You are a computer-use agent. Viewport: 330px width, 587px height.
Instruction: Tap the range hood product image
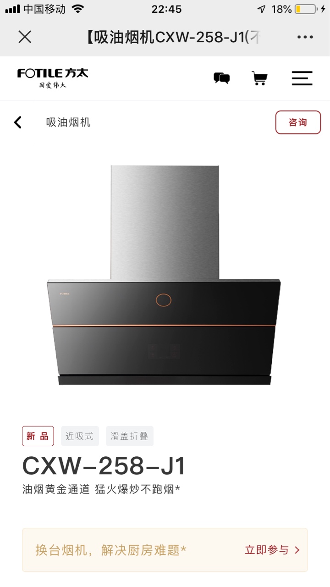click(164, 275)
